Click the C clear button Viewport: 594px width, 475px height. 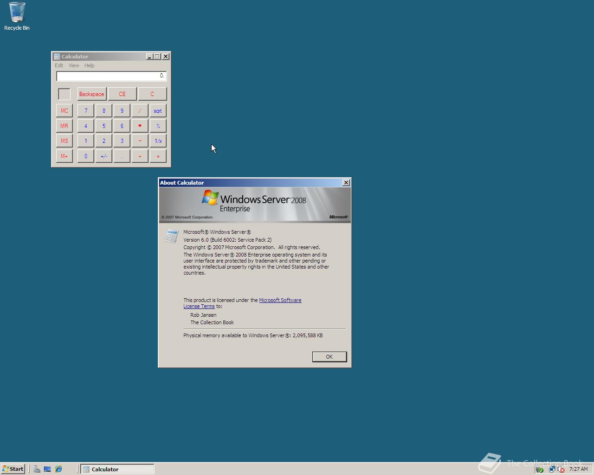[152, 94]
